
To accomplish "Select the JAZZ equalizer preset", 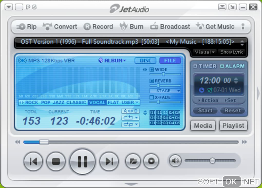I will coord(59,102).
